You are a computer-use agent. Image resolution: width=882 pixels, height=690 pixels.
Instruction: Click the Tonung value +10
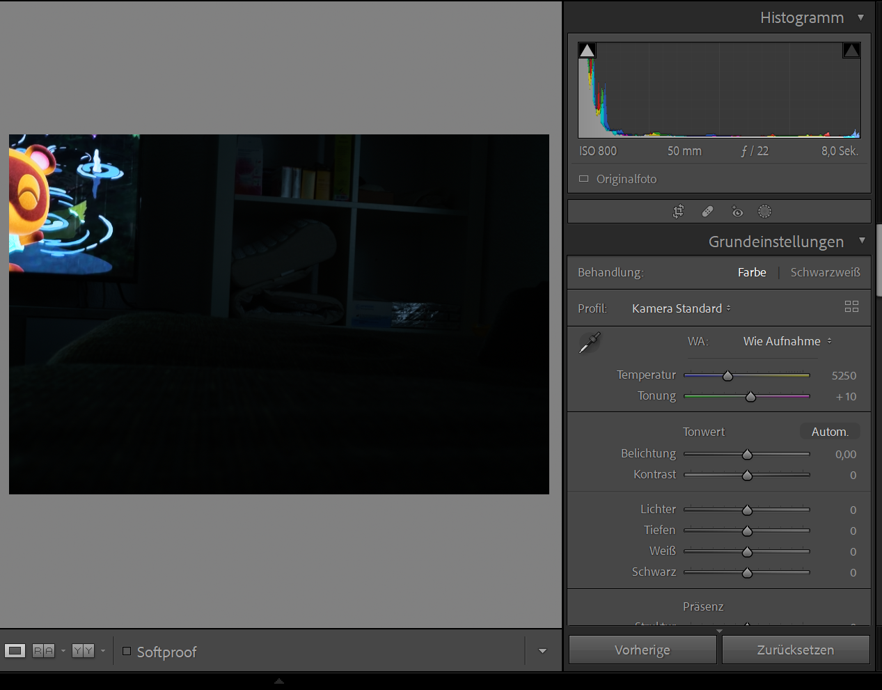[846, 396]
